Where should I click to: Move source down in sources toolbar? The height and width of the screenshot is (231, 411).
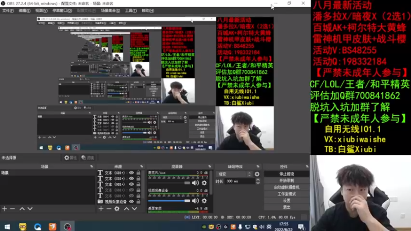[x=135, y=209]
